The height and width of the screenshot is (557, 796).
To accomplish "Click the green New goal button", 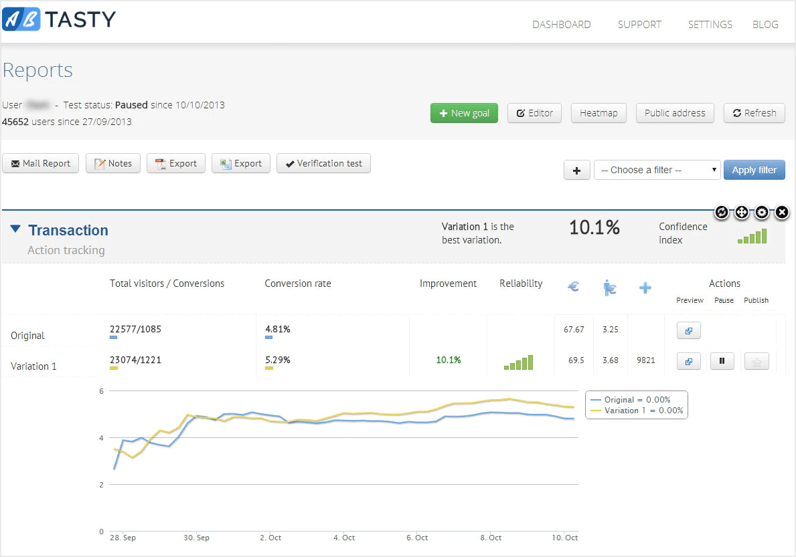I will [464, 113].
